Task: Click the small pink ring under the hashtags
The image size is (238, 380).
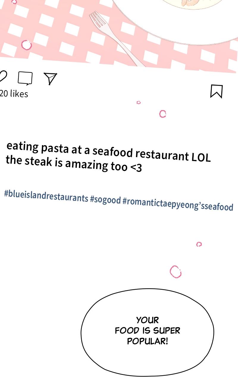Action: click(x=199, y=244)
